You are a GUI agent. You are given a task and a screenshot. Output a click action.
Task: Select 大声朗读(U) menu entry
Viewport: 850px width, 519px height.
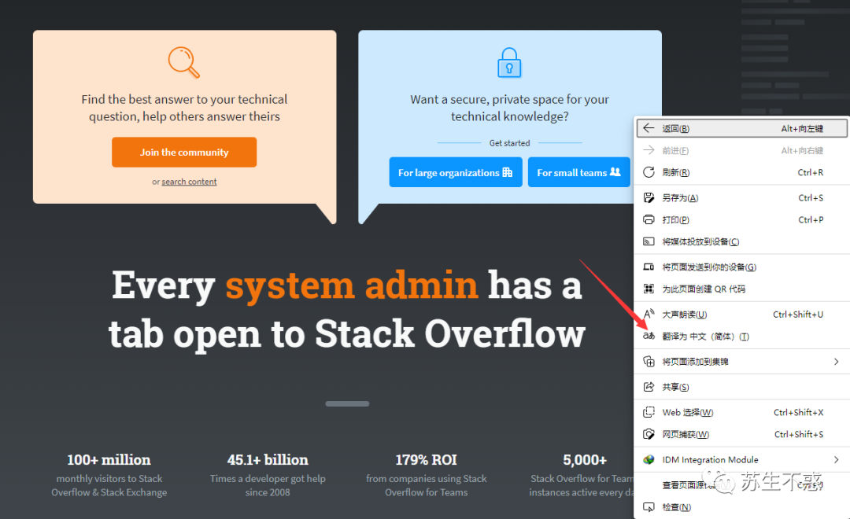coord(741,315)
